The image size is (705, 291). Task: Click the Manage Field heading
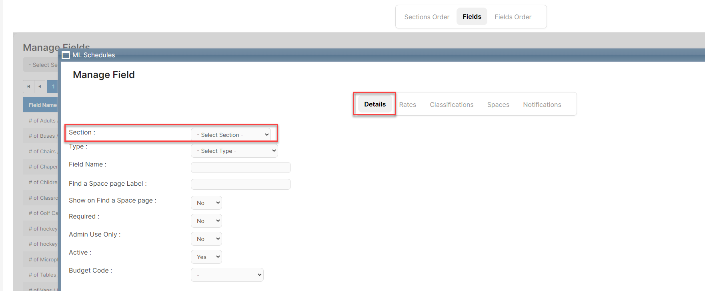pos(104,75)
